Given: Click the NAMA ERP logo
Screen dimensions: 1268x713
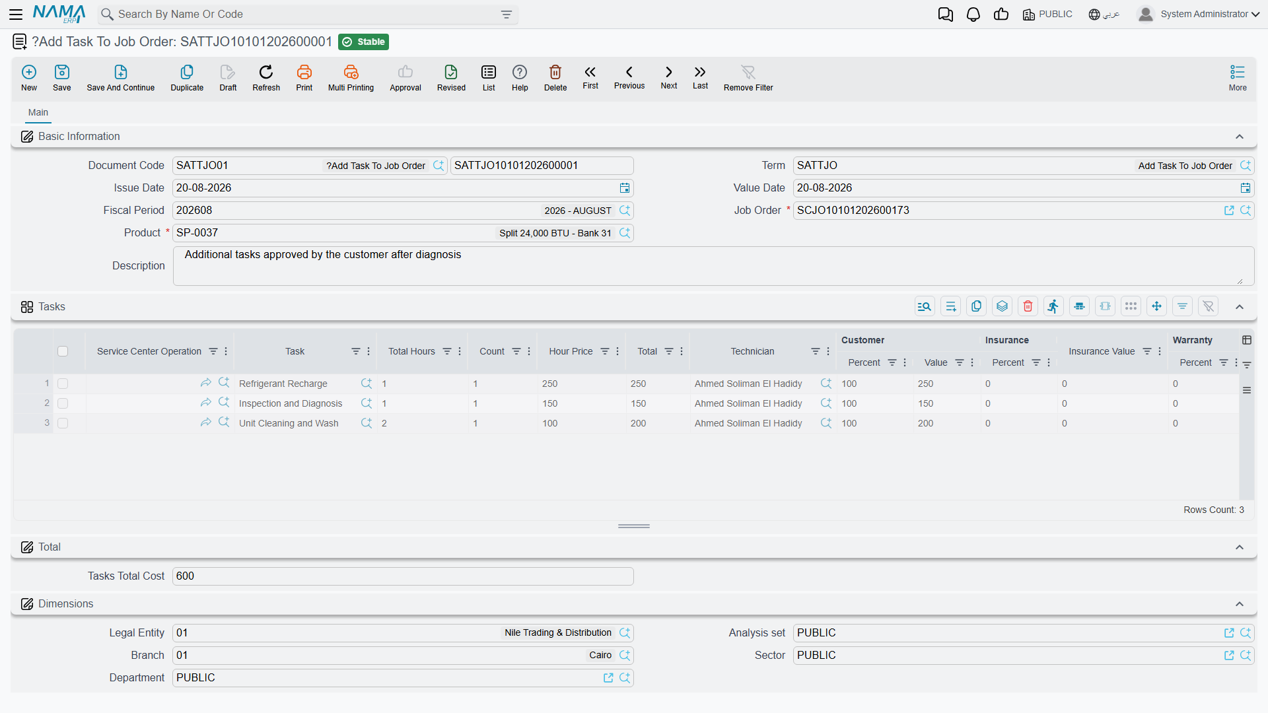Looking at the screenshot, I should (x=59, y=14).
